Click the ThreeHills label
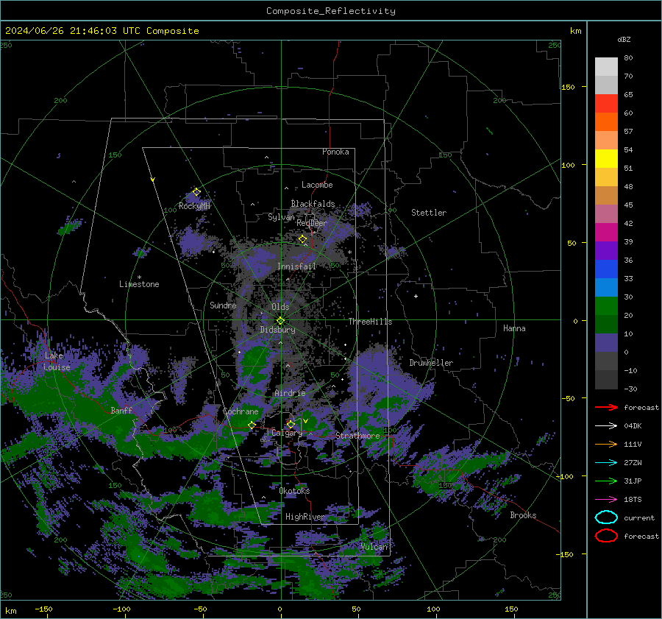The height and width of the screenshot is (619, 662). 370,322
